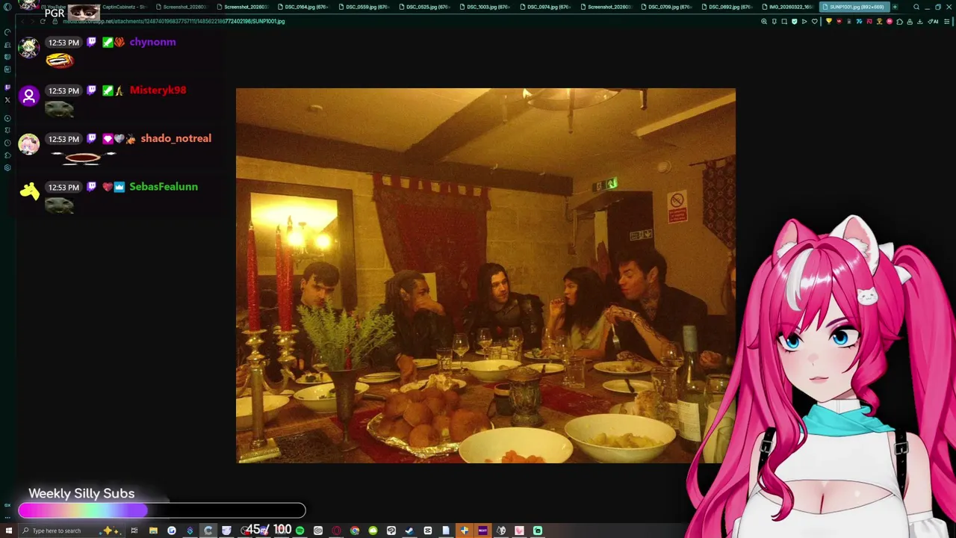Add a new browser tab
This screenshot has height=538, width=956.
point(895,7)
